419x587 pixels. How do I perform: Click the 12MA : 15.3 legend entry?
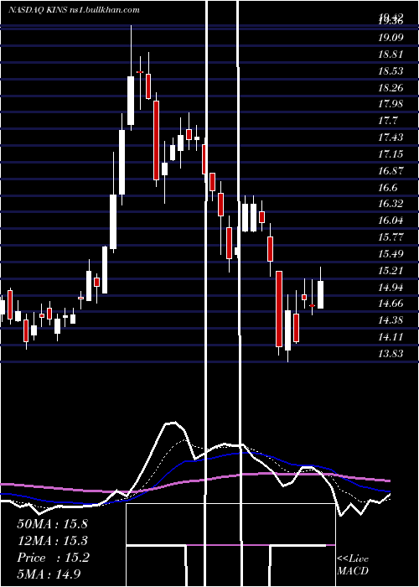[52, 541]
